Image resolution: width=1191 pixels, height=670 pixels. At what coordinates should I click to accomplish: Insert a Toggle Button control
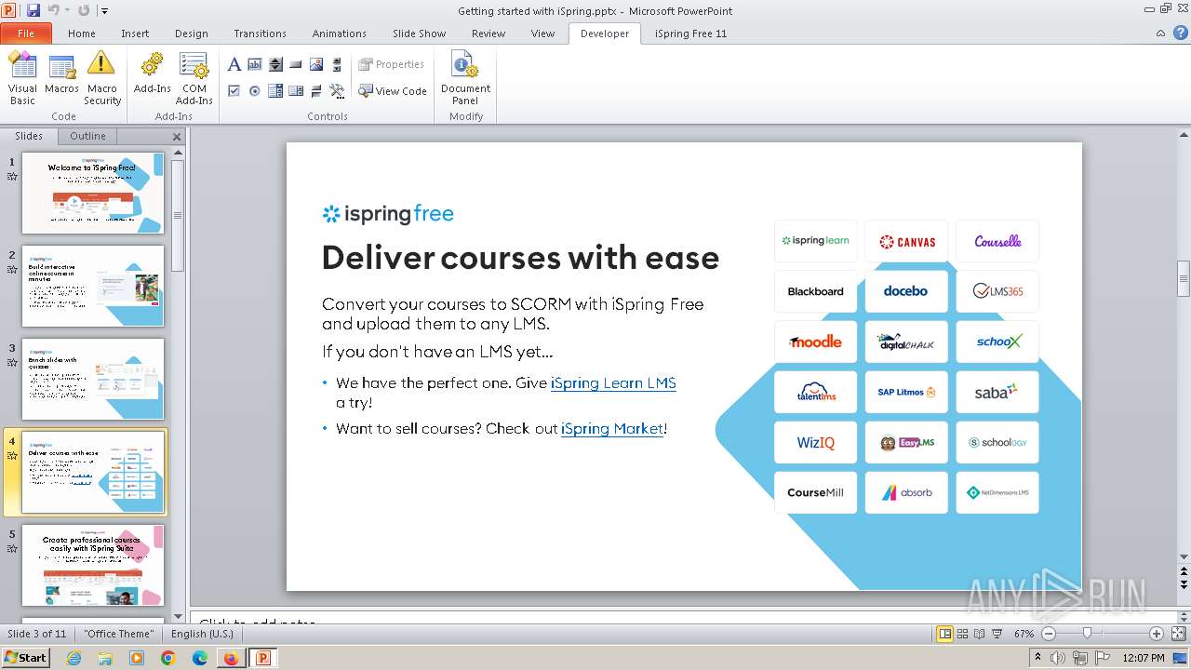click(316, 90)
